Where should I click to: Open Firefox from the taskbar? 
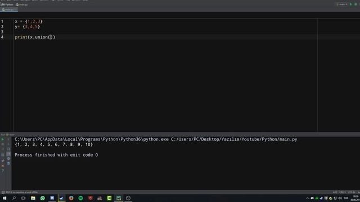click(71, 198)
